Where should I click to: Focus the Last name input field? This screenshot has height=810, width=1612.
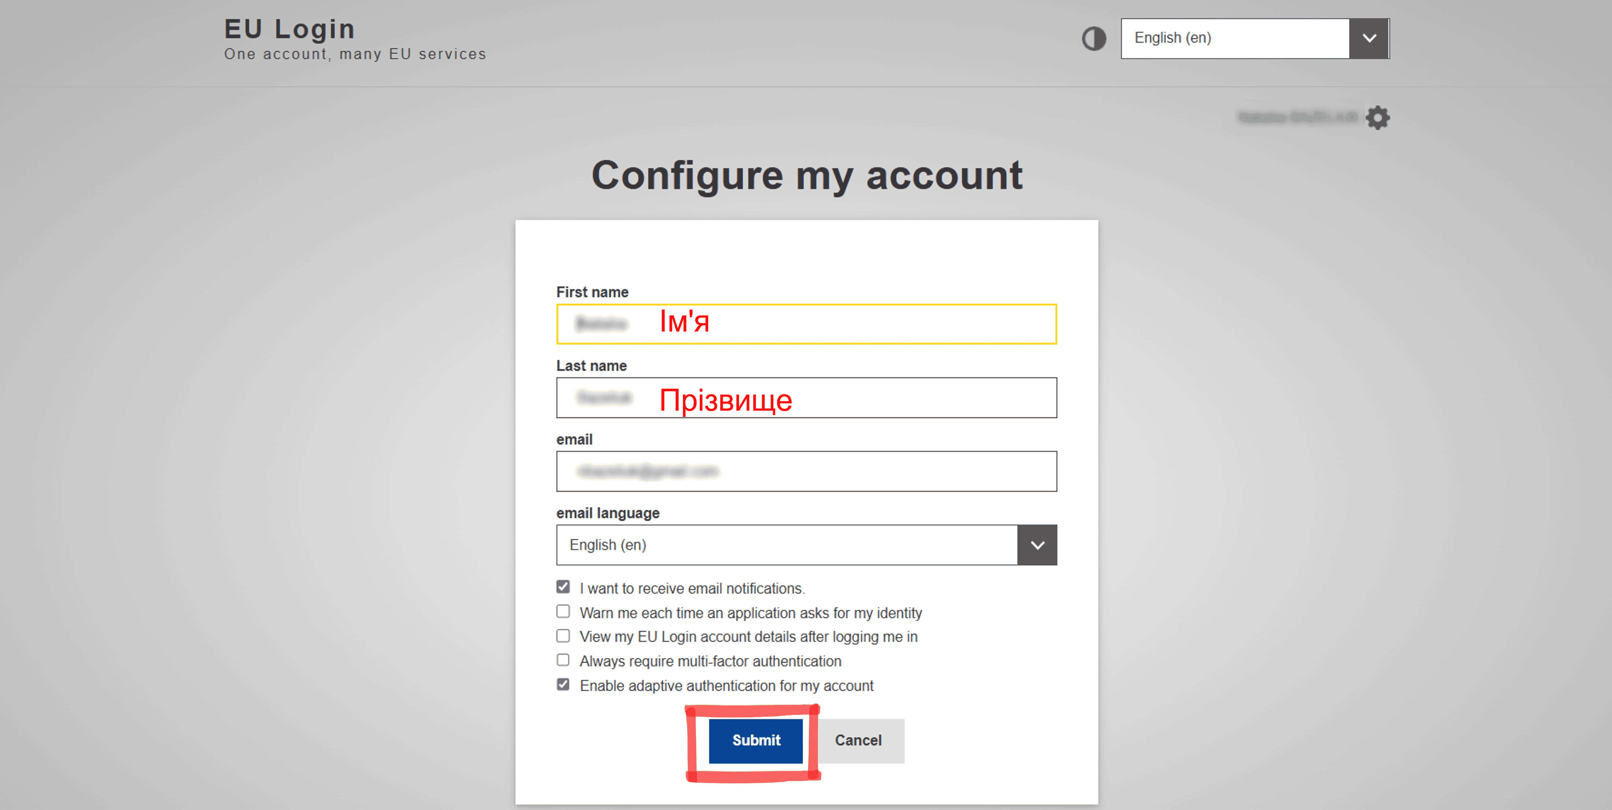click(x=807, y=398)
